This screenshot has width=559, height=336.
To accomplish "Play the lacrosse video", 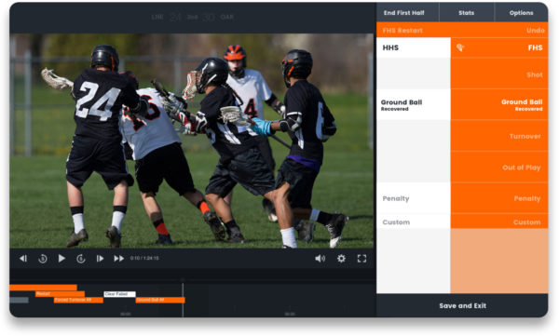I will [61, 259].
